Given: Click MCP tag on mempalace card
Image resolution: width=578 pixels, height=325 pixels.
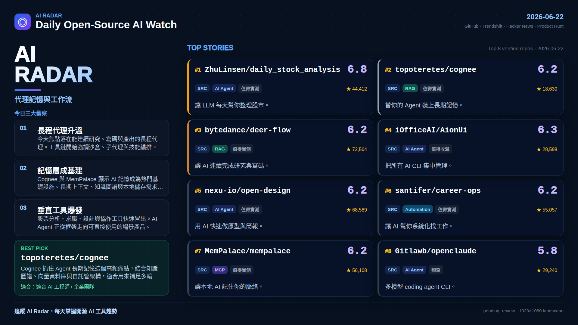Looking at the screenshot, I should (x=220, y=270).
